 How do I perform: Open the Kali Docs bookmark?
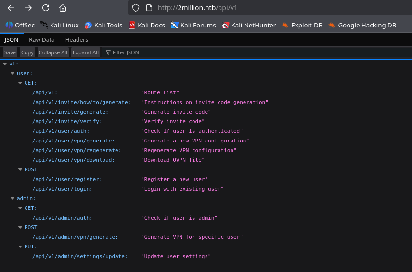tap(147, 25)
